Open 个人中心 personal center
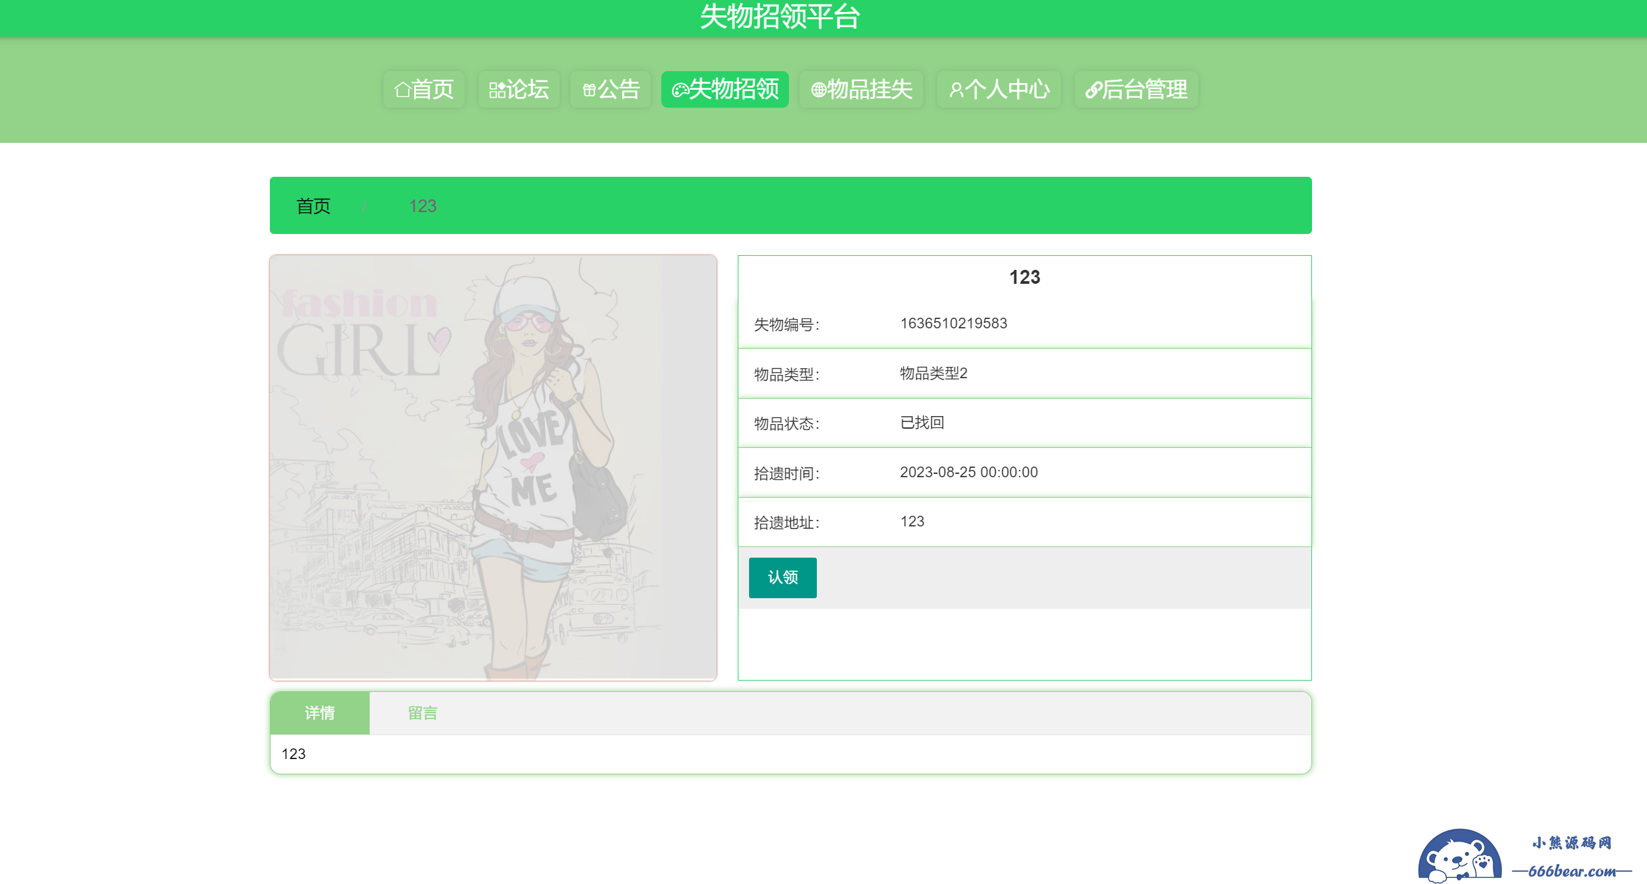The image size is (1647, 884). click(999, 89)
